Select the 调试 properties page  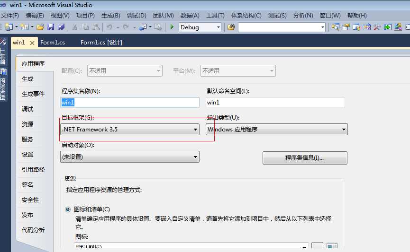click(x=27, y=109)
